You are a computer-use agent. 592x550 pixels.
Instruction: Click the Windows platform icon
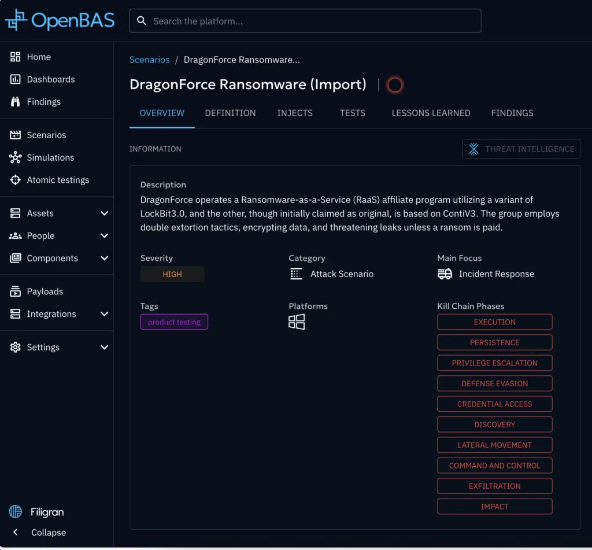(297, 322)
